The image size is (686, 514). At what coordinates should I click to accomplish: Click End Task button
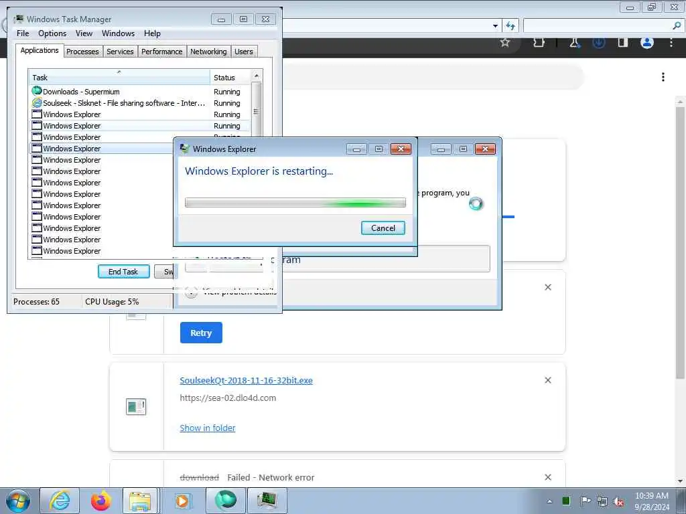[124, 272]
